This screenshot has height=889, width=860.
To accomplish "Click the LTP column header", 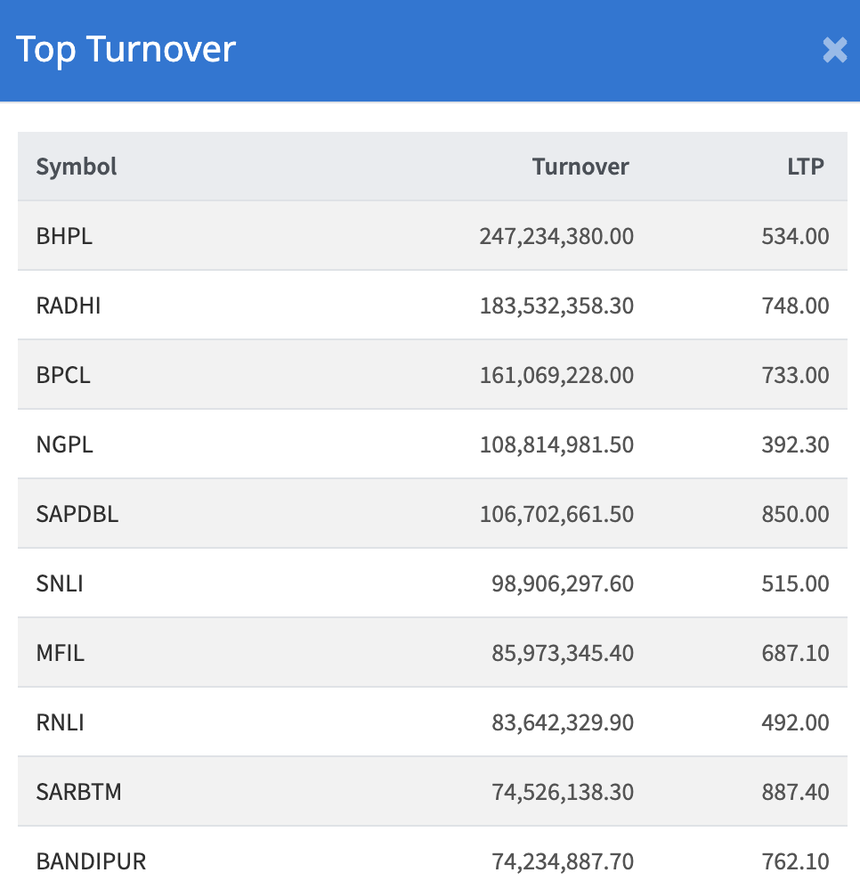I will pyautogui.click(x=805, y=167).
